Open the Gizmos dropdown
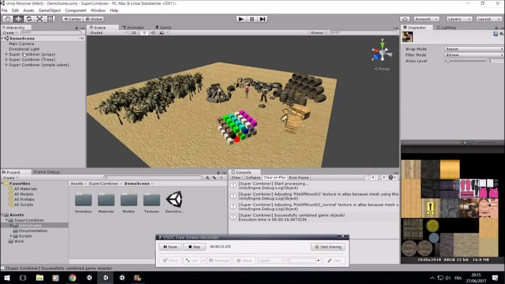 coord(318,33)
